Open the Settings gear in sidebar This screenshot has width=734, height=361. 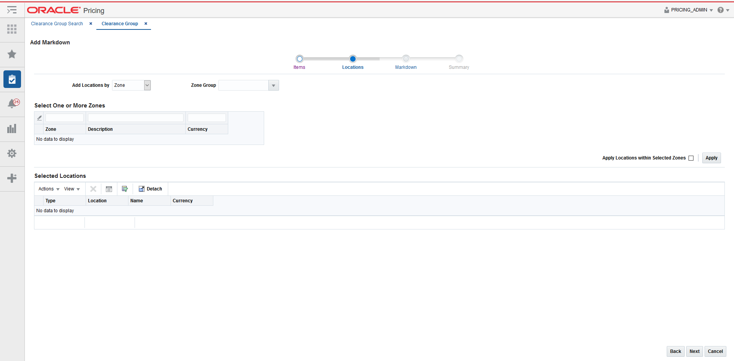(x=12, y=153)
